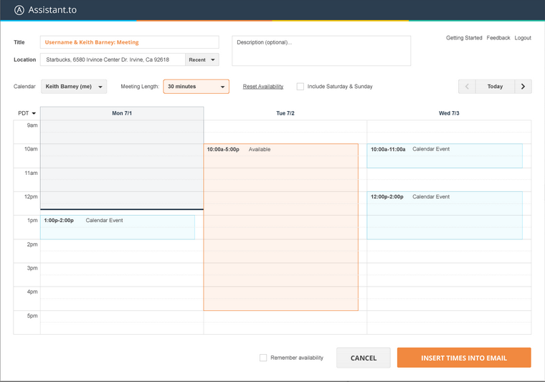Click the Wed 7/3 column header
The image size is (545, 382).
pos(449,113)
